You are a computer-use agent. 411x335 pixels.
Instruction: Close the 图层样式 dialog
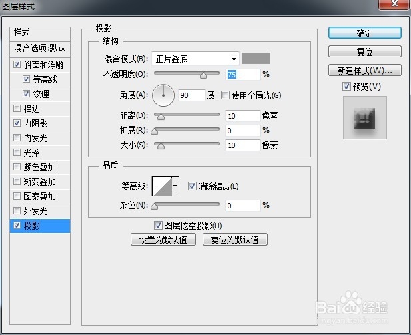tap(394, 4)
